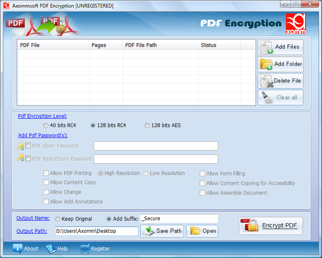Close the Axommsoft PDF Encryption window
Screen dimensions: 322x258
point(310,4)
